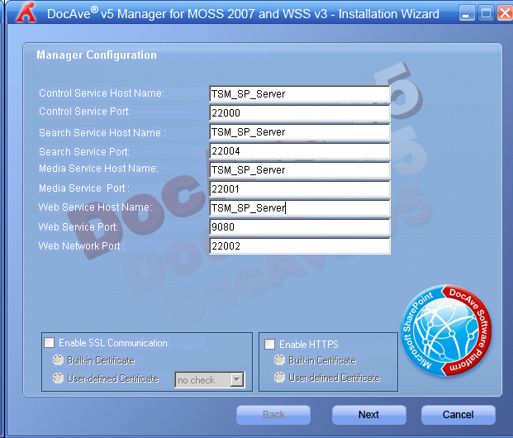
Task: Minimize the Installation Wizard window
Action: (467, 12)
